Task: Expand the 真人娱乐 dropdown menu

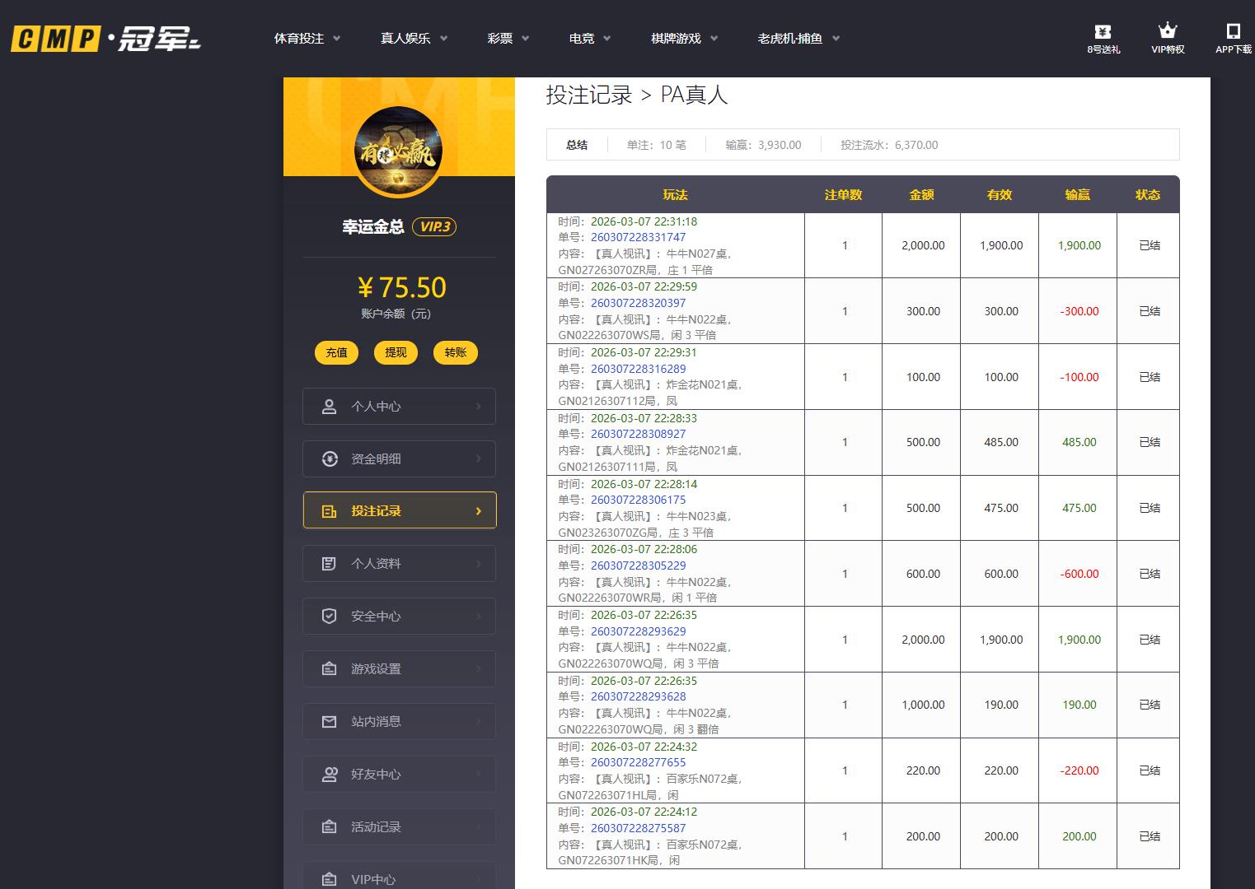Action: tap(413, 39)
